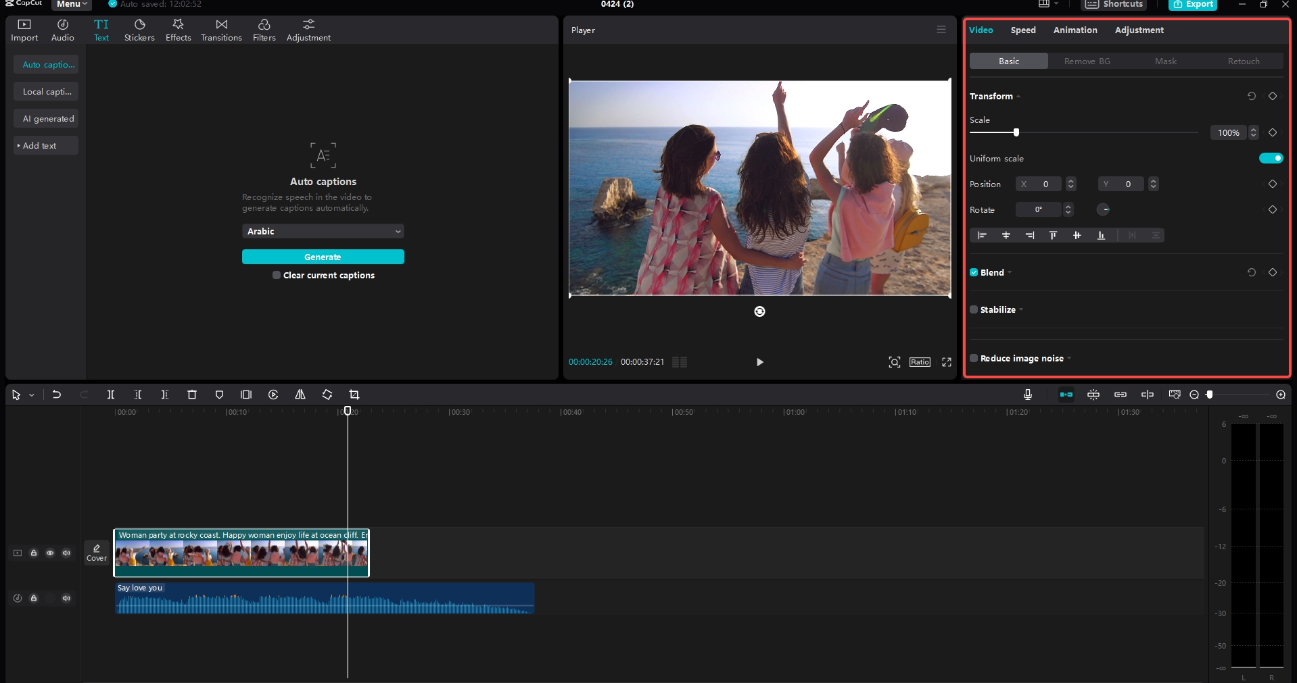Enable the Clear current captions checkbox
This screenshot has width=1297, height=683.
[x=276, y=275]
